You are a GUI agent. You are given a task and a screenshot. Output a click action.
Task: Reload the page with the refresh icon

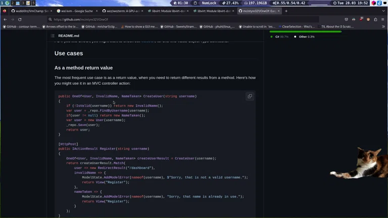pyautogui.click(x=20, y=19)
